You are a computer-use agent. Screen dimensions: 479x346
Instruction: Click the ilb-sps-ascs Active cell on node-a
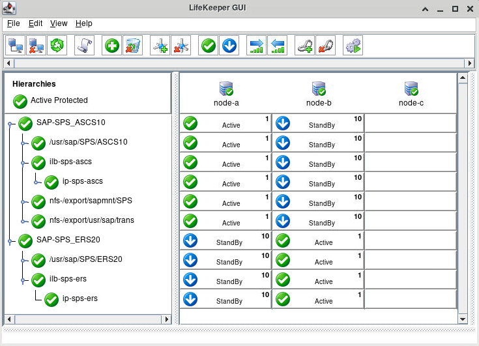[x=225, y=162]
